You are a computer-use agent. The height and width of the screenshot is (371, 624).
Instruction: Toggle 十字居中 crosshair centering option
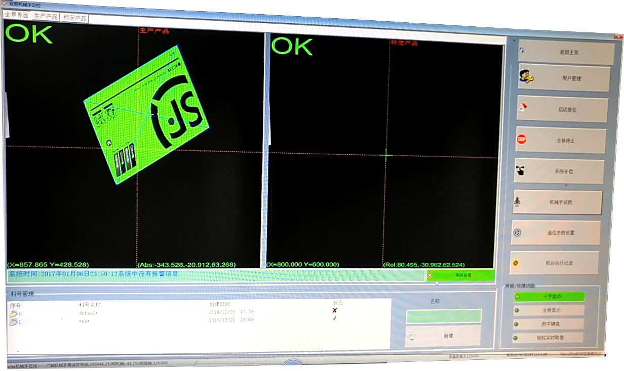tap(550, 297)
